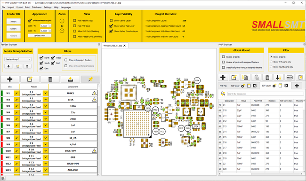Image resolution: width=306 pixels, height=181 pixels.
Task: Expand the F 1 Integration Feed dropdown
Action: pos(46,94)
